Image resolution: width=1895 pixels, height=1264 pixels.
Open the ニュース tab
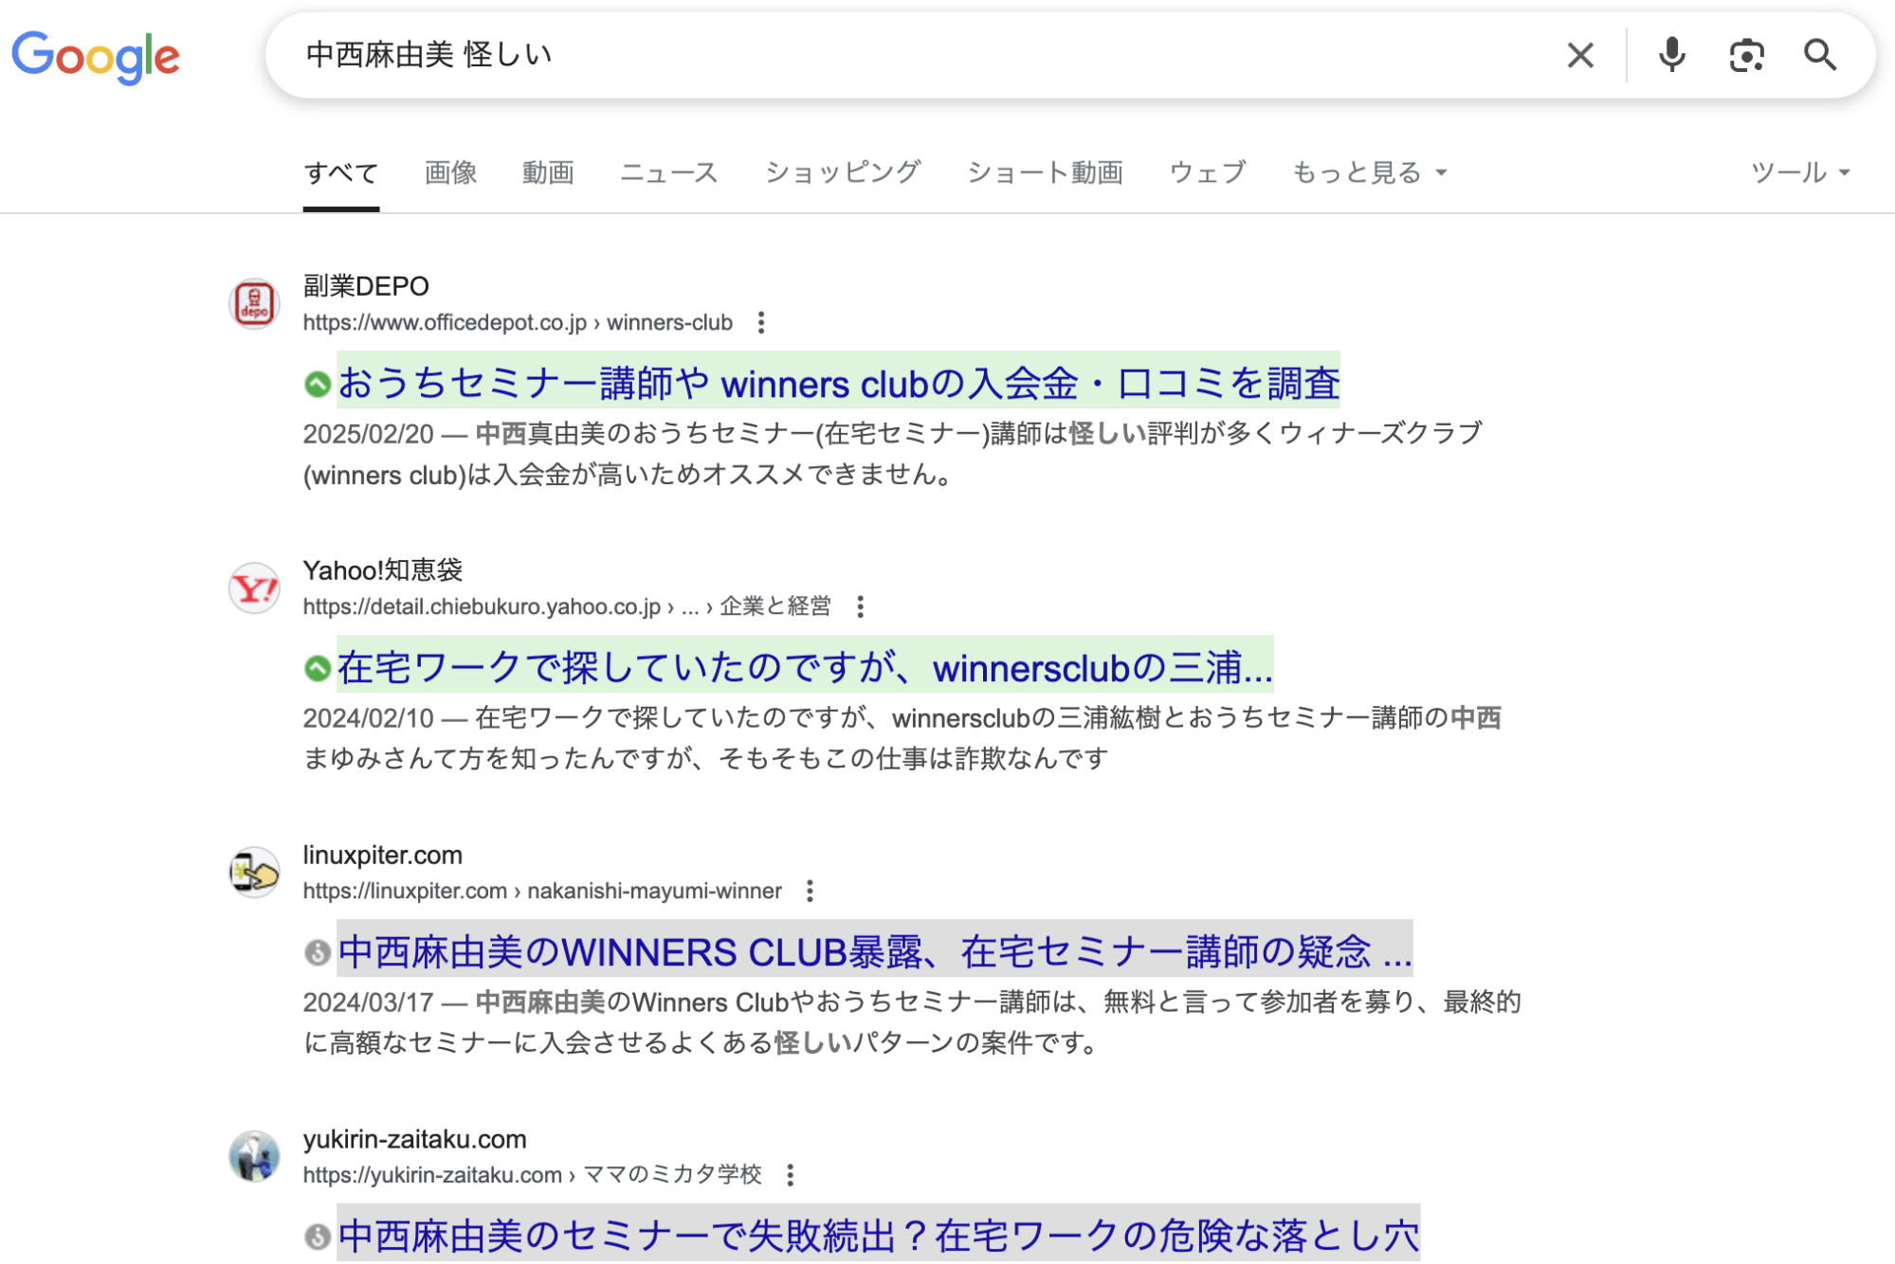[x=669, y=172]
